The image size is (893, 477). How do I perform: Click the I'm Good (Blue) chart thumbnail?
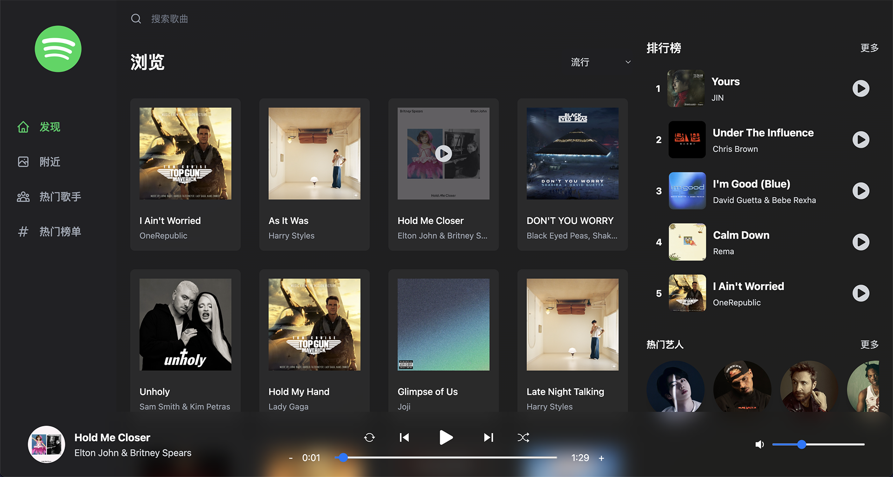click(687, 191)
